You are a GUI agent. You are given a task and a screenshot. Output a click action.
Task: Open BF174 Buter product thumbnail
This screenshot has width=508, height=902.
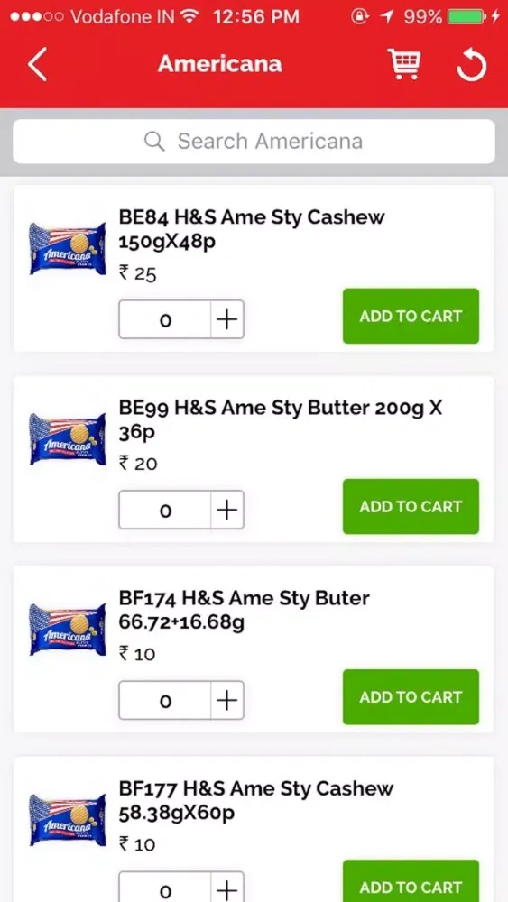click(68, 630)
